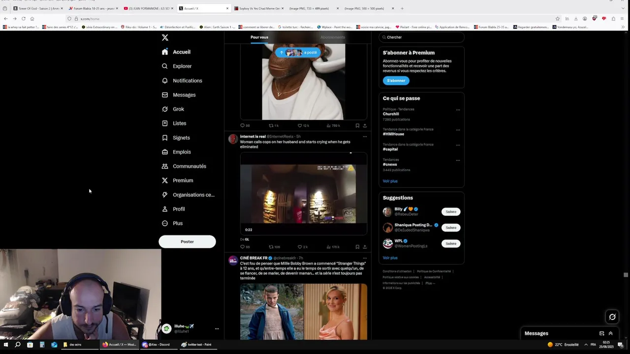Follow WPL with the Suivre button

451,243
